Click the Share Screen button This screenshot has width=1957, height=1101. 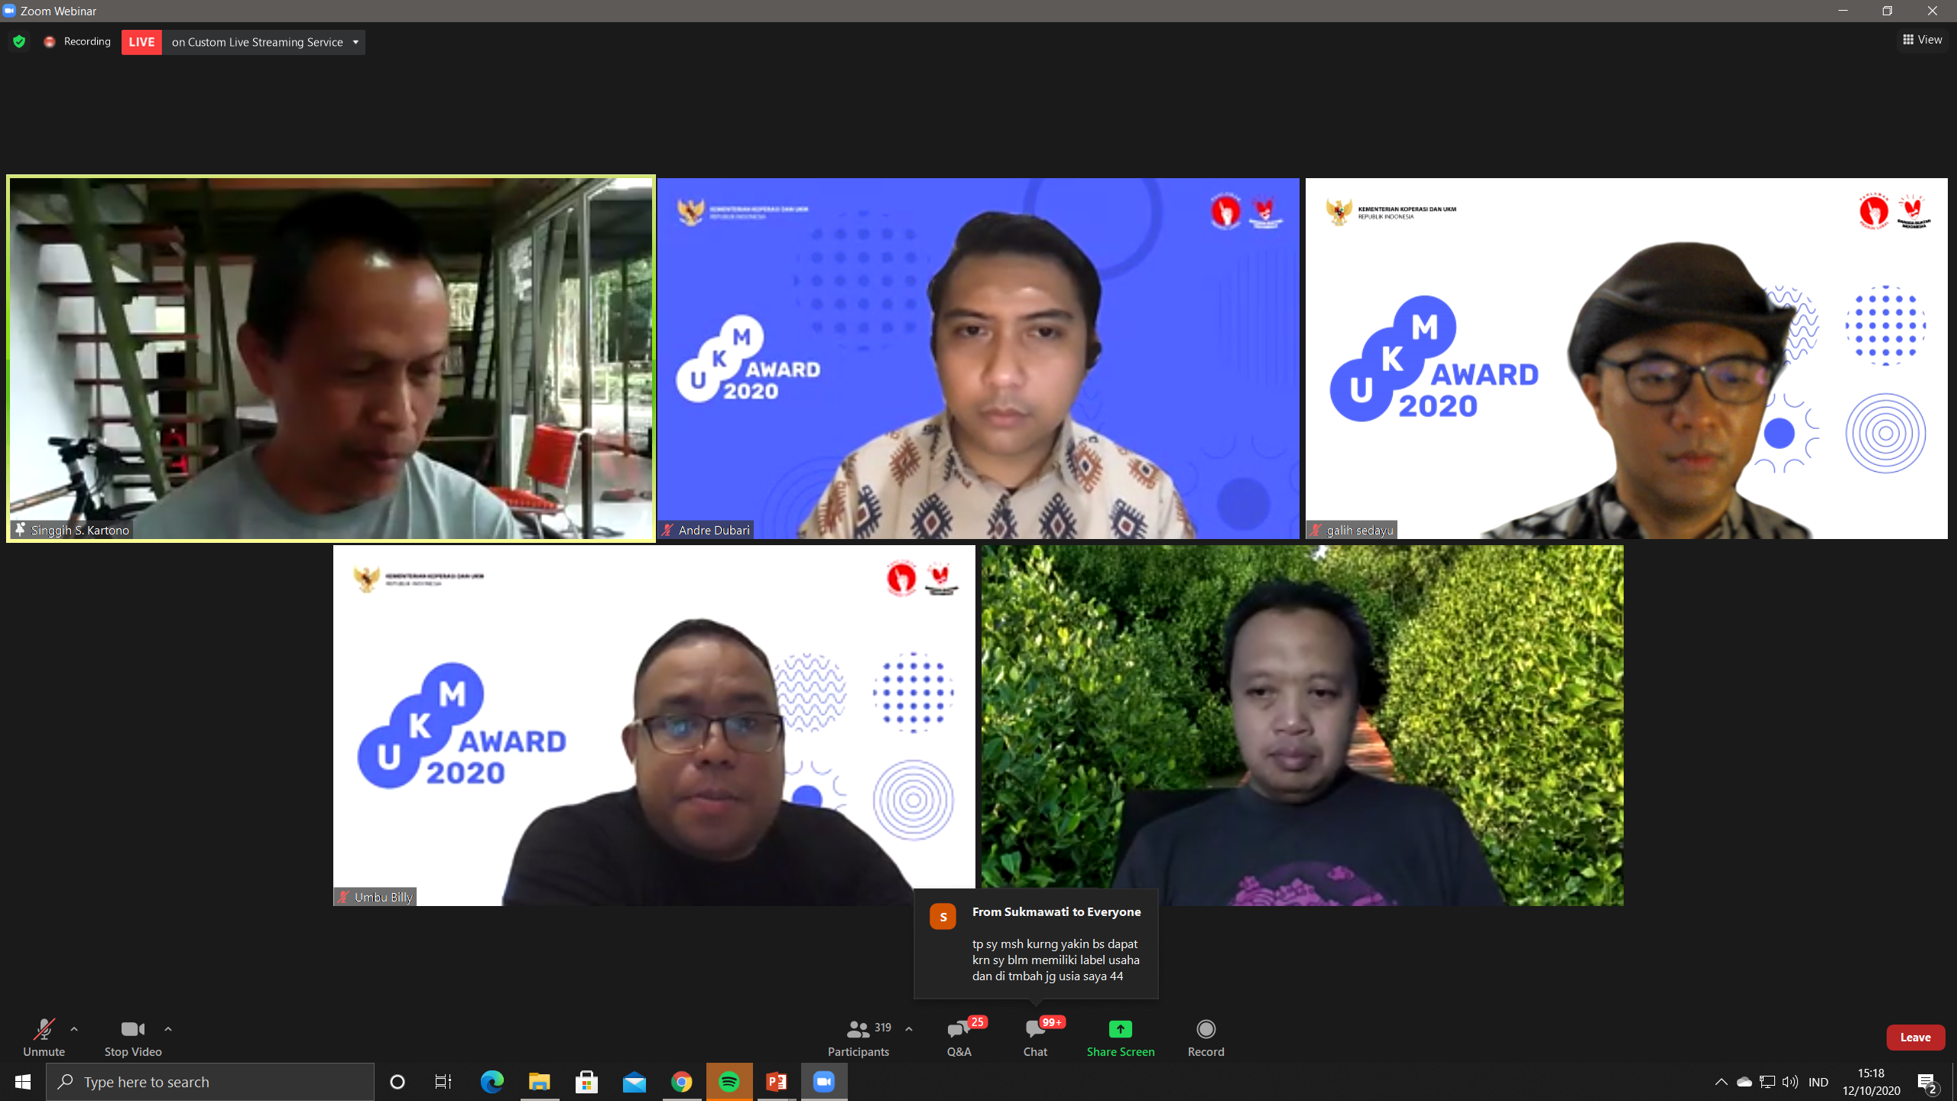click(x=1120, y=1037)
